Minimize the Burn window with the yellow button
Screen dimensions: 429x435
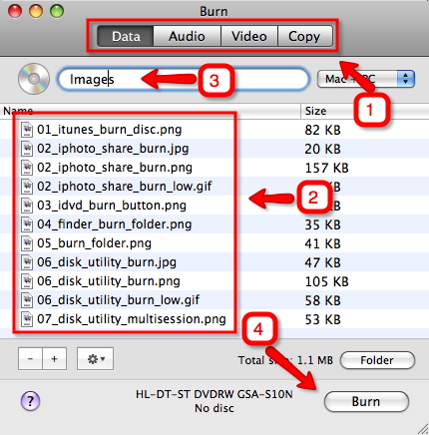36,11
